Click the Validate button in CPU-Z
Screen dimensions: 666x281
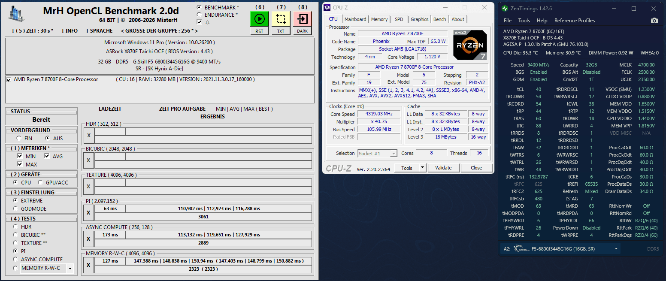coord(443,168)
